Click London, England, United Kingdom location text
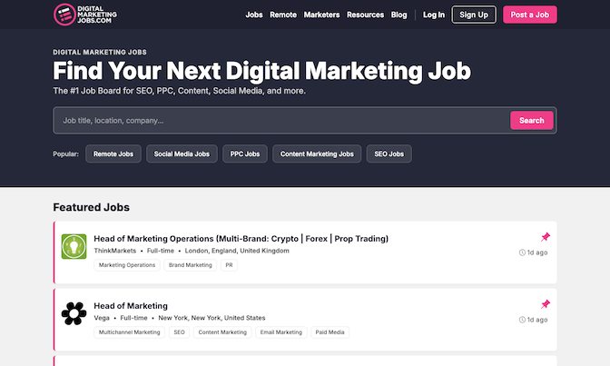The height and width of the screenshot is (366, 610). pos(237,251)
